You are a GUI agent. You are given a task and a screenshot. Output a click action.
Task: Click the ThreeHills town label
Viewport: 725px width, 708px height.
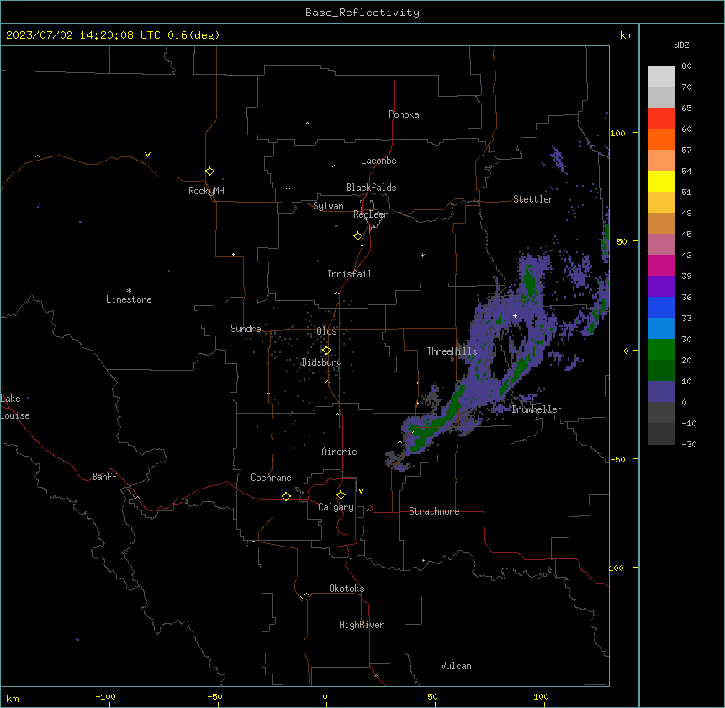click(x=452, y=351)
